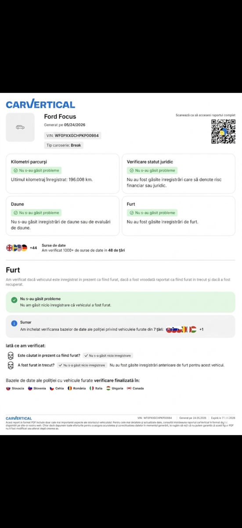Click the Canada flag icon
This screenshot has height=528, width=242.
129,389
